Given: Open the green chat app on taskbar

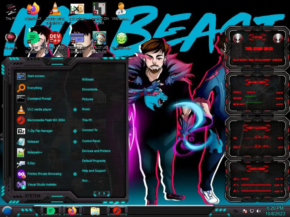Looking at the screenshot, I should (51, 211).
